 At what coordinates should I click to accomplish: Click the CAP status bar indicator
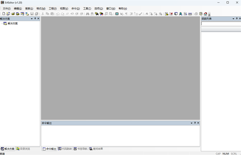[218, 153]
